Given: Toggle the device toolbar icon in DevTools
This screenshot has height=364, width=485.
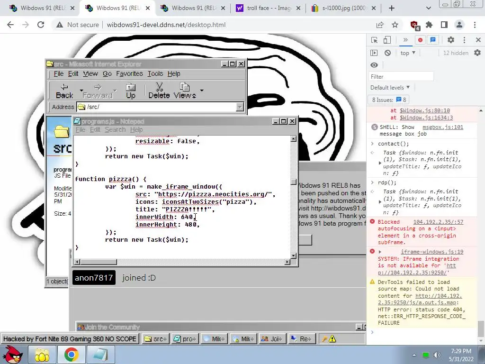Looking at the screenshot, I should (x=387, y=40).
